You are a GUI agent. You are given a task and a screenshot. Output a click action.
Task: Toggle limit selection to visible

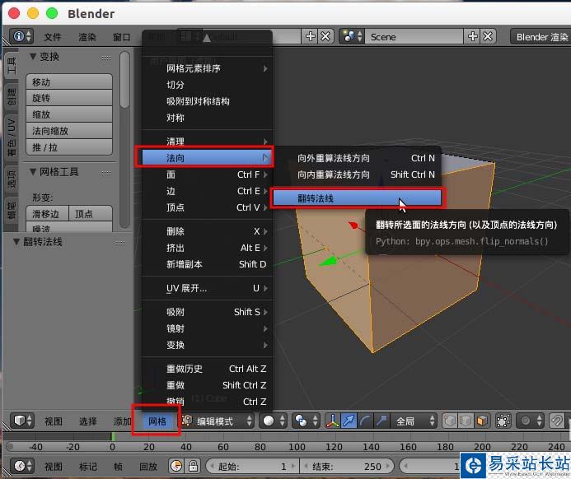(x=503, y=421)
